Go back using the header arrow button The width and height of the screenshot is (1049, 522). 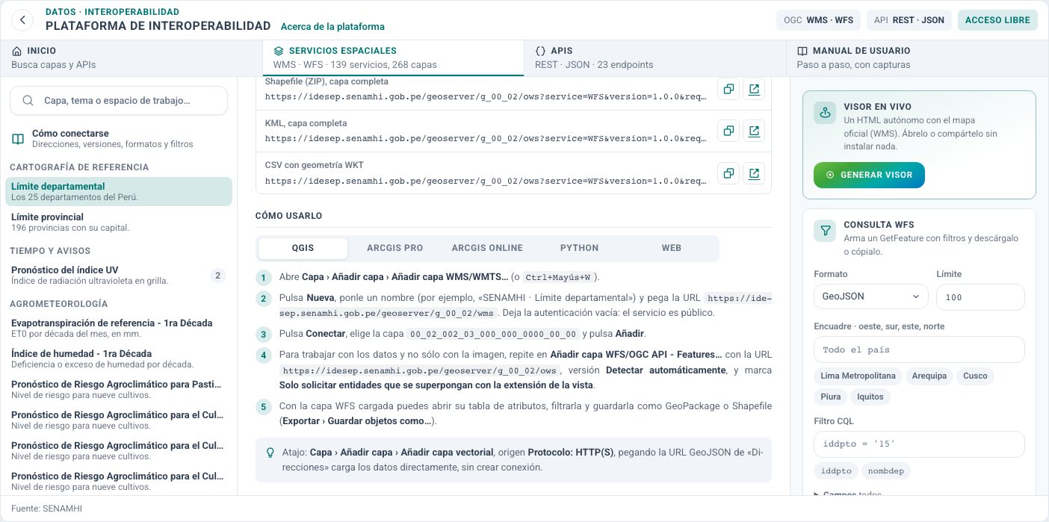click(x=23, y=20)
